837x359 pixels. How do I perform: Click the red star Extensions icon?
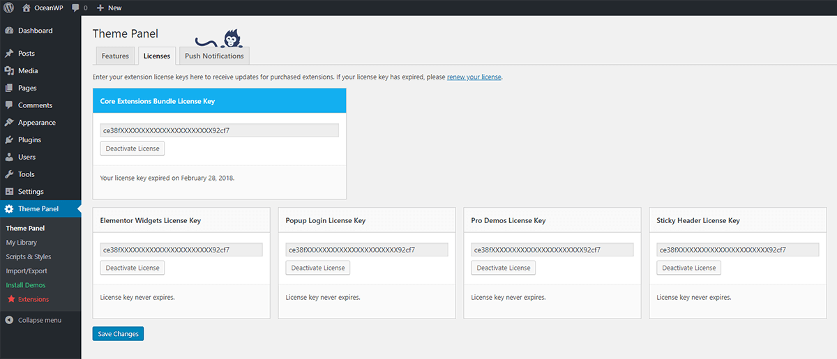pos(10,299)
